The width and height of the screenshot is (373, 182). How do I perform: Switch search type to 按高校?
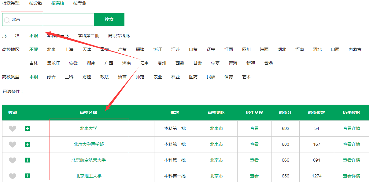[x=58, y=3]
